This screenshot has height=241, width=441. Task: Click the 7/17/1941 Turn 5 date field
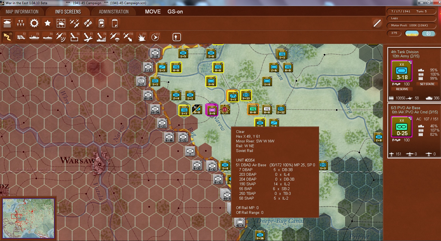point(411,11)
